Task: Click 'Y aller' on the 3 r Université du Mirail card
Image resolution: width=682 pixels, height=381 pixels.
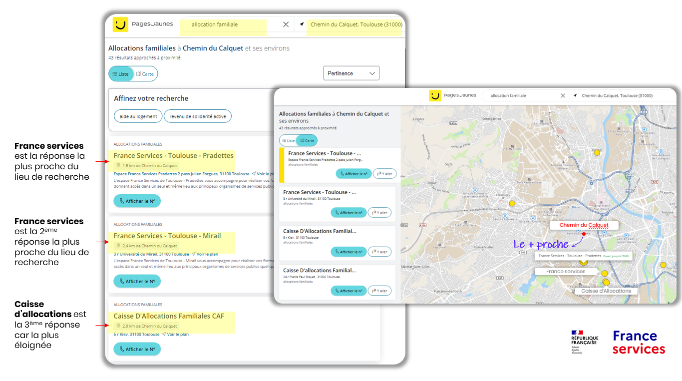Action: (379, 213)
